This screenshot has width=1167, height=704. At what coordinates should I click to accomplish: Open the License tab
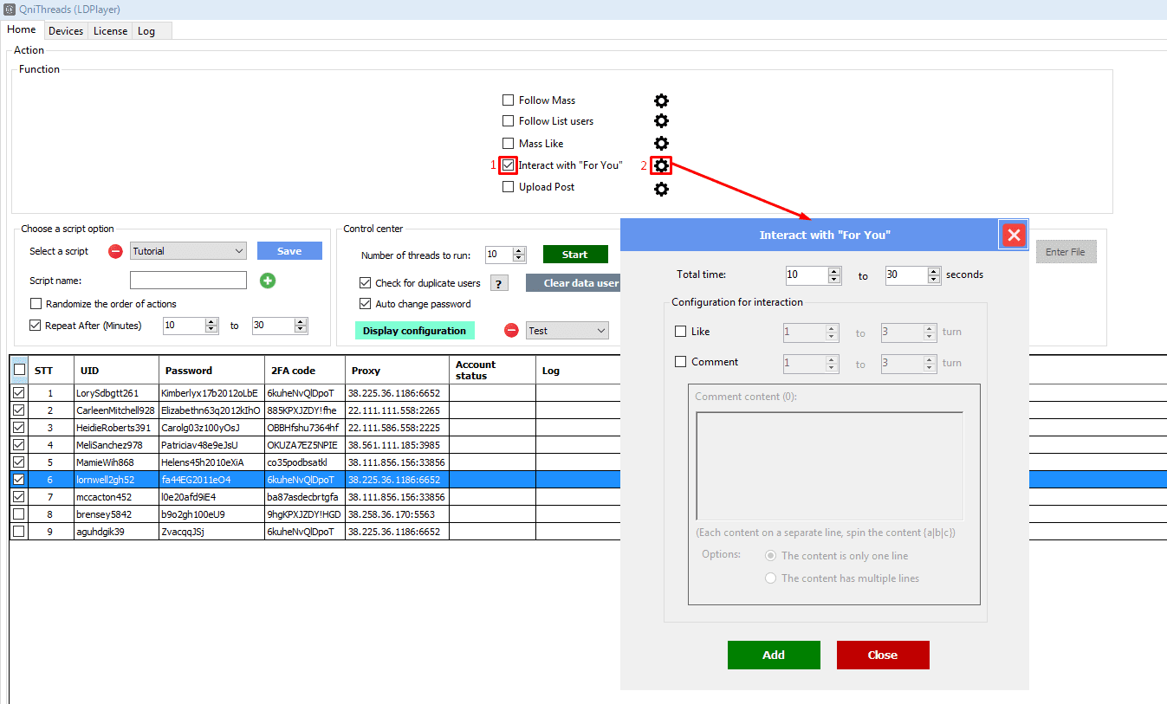pos(110,31)
